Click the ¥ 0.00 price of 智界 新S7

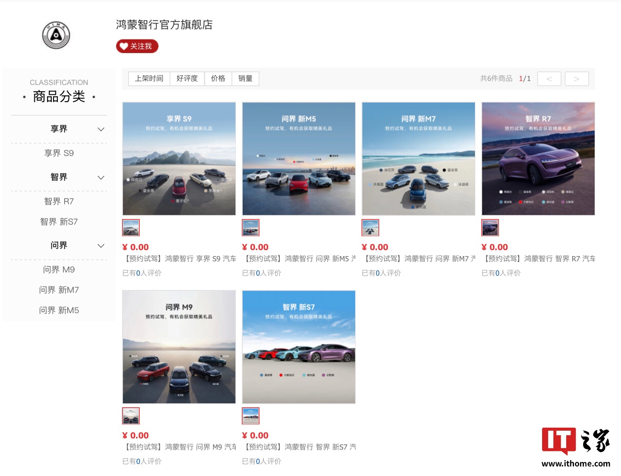[x=255, y=435]
